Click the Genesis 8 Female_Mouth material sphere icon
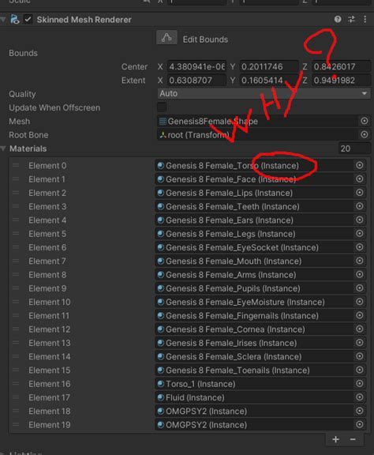Image resolution: width=374 pixels, height=455 pixels. pos(161,261)
